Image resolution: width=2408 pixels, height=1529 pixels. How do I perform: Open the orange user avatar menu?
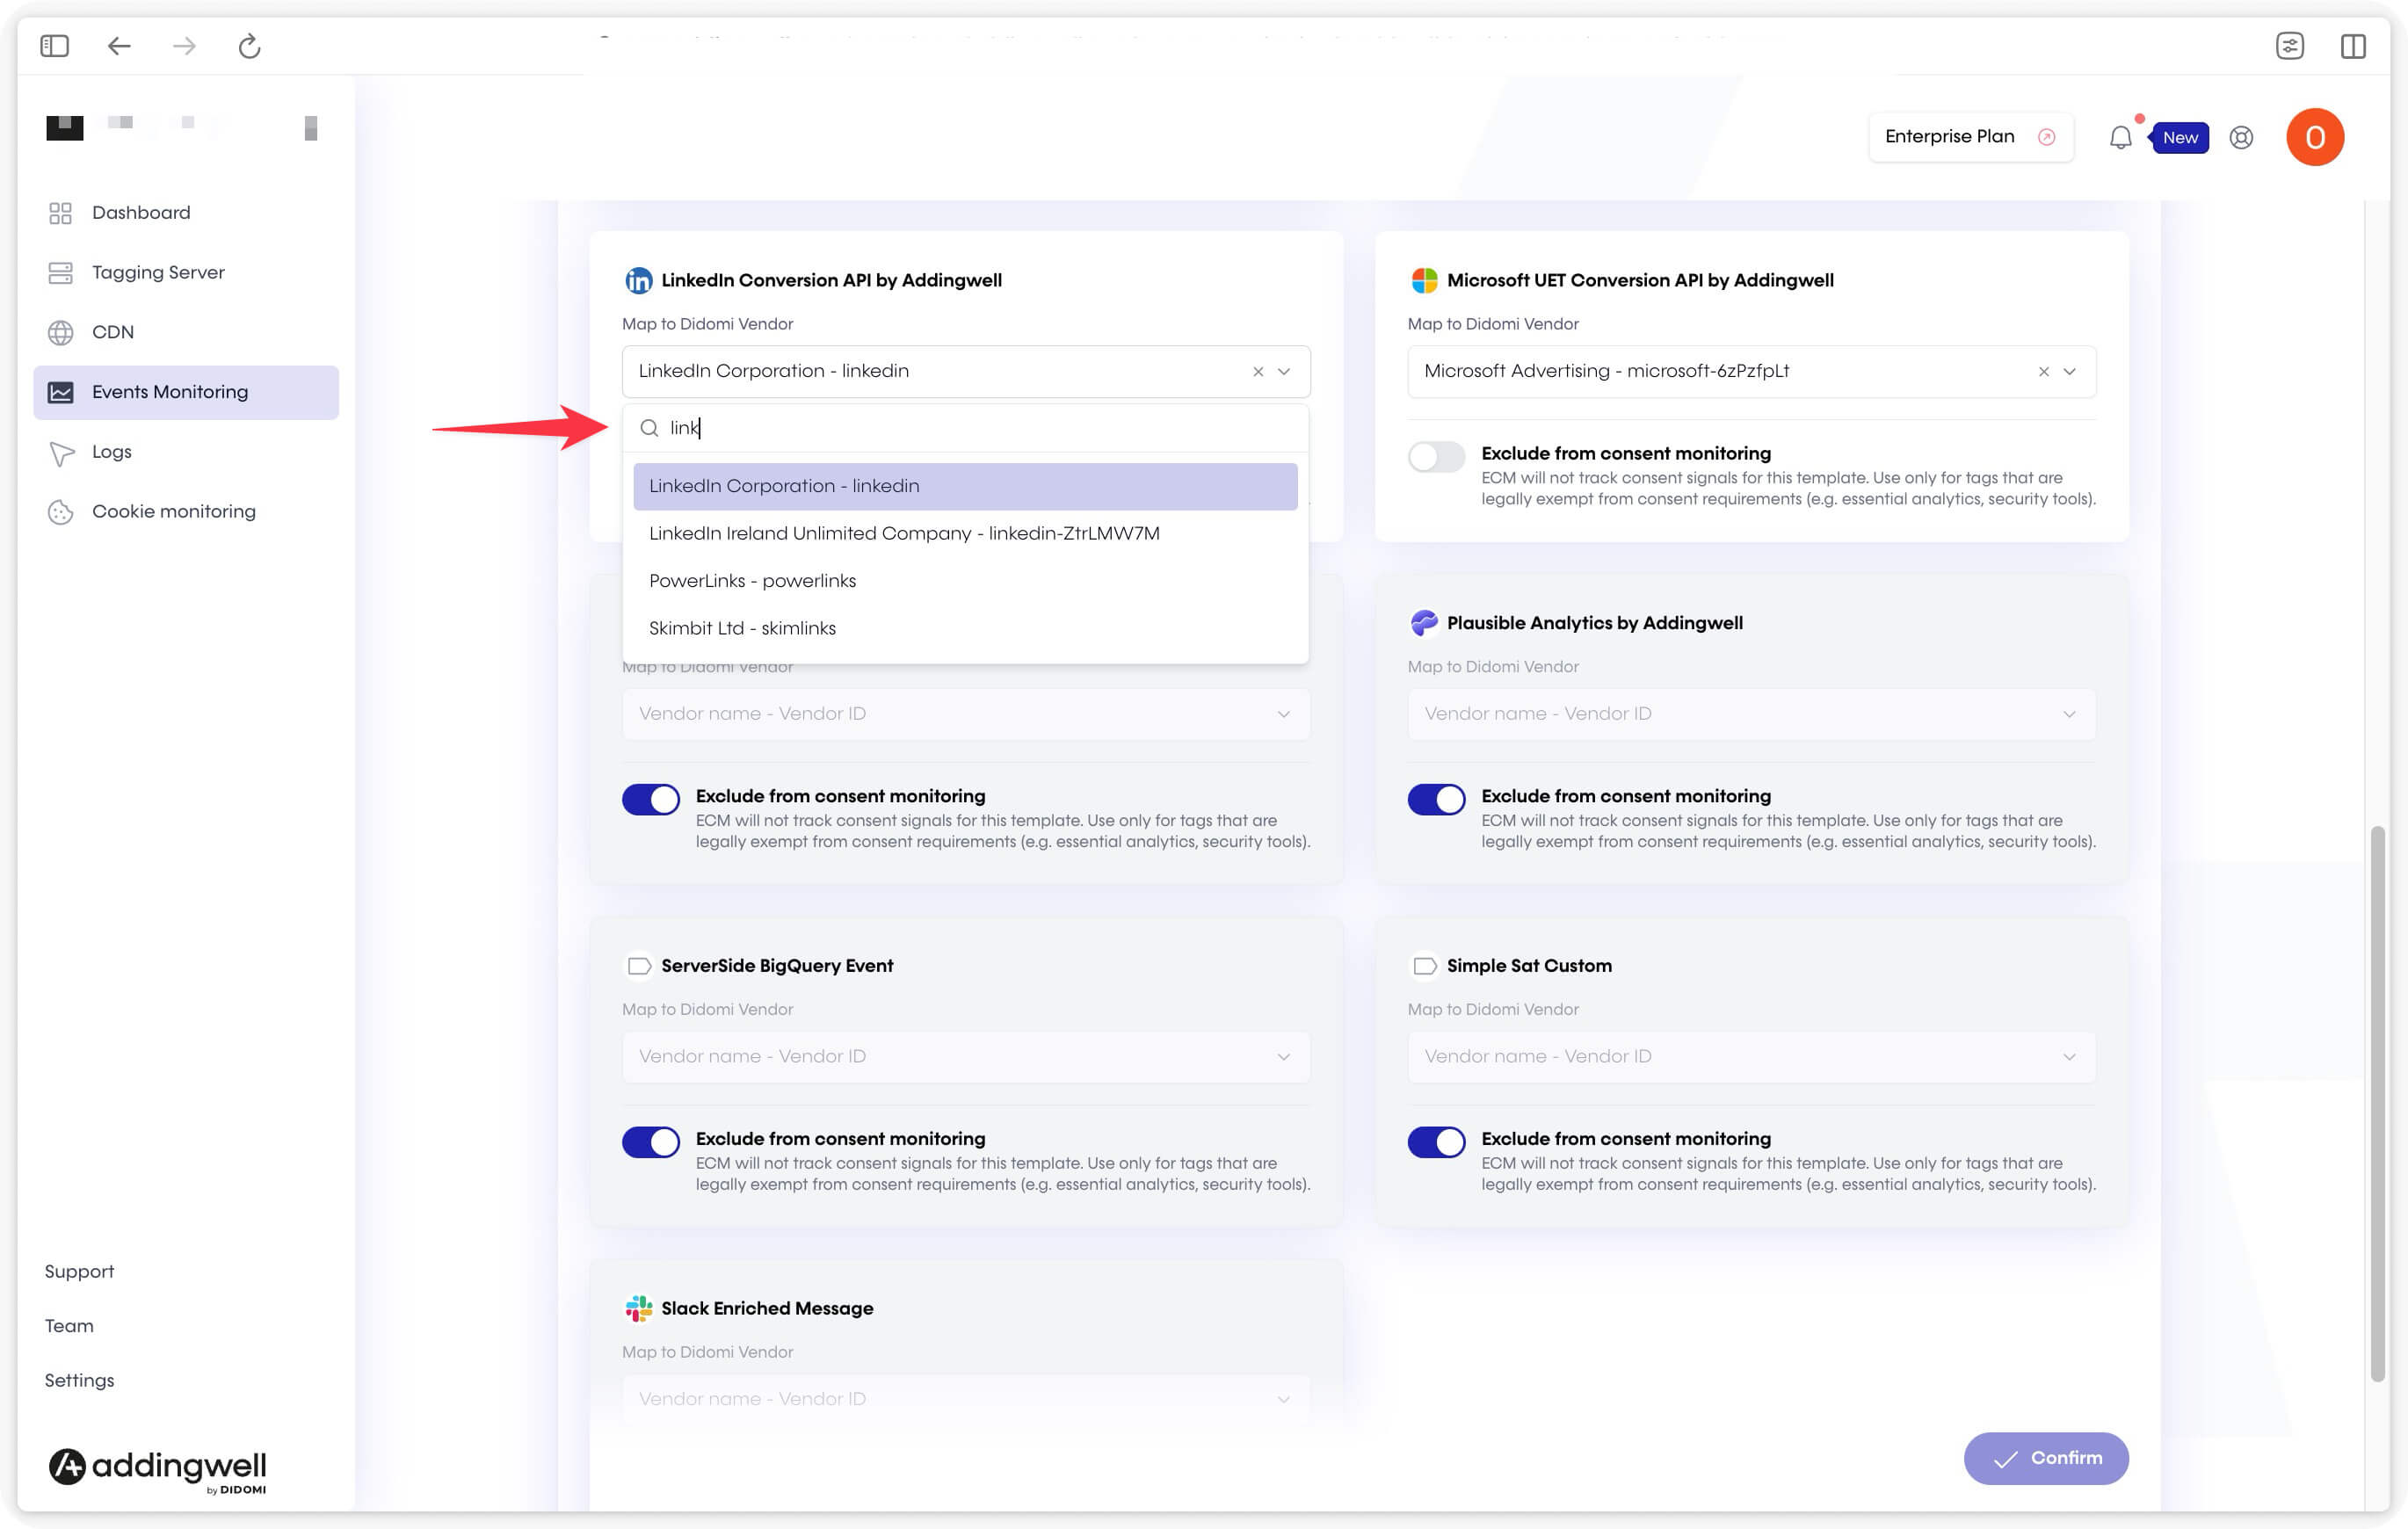pos(2314,137)
